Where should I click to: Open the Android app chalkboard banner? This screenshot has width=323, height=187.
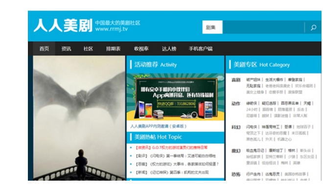(176, 97)
